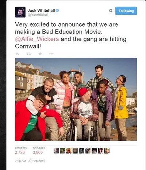
Task: Enlarge the Bad Education cast photo
Action: 76,99
